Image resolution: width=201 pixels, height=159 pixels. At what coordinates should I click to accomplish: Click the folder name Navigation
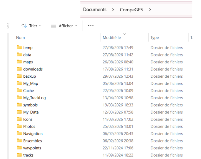33,134
